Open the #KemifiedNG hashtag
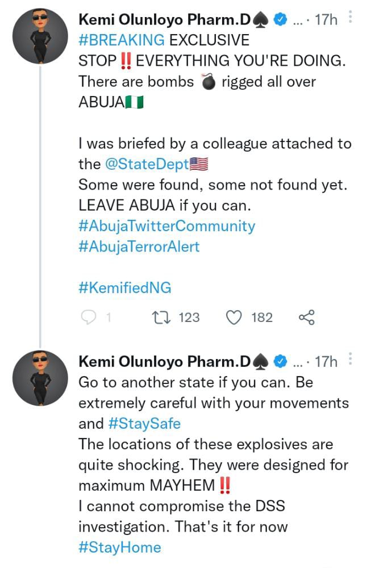The height and width of the screenshot is (568, 371). [x=125, y=287]
